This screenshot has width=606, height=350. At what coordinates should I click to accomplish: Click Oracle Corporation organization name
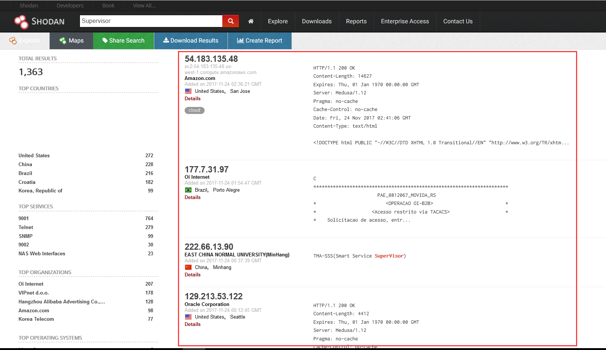coord(207,304)
